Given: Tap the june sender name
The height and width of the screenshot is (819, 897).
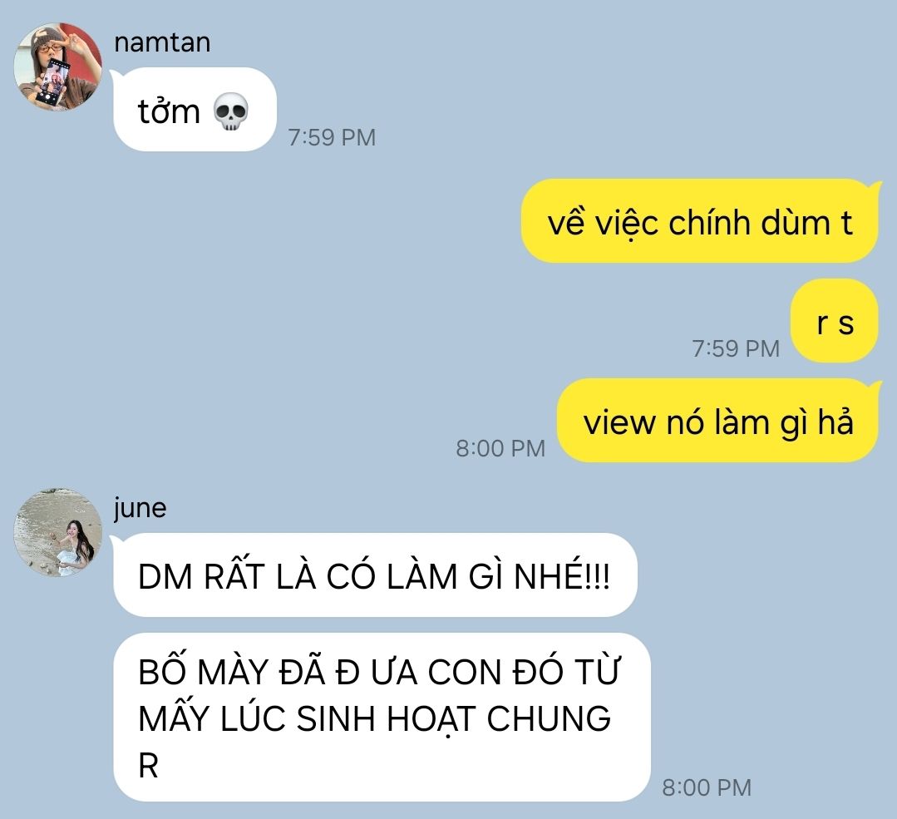Looking at the screenshot, I should (x=140, y=508).
